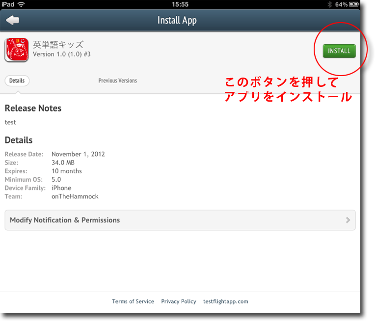Image resolution: width=377 pixels, height=327 pixels.
Task: Tap the 英単語キッズ app name text
Action: click(x=58, y=44)
